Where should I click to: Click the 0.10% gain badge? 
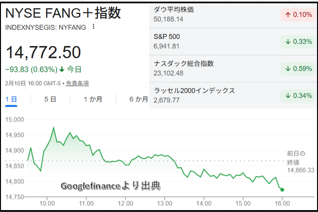298,15
